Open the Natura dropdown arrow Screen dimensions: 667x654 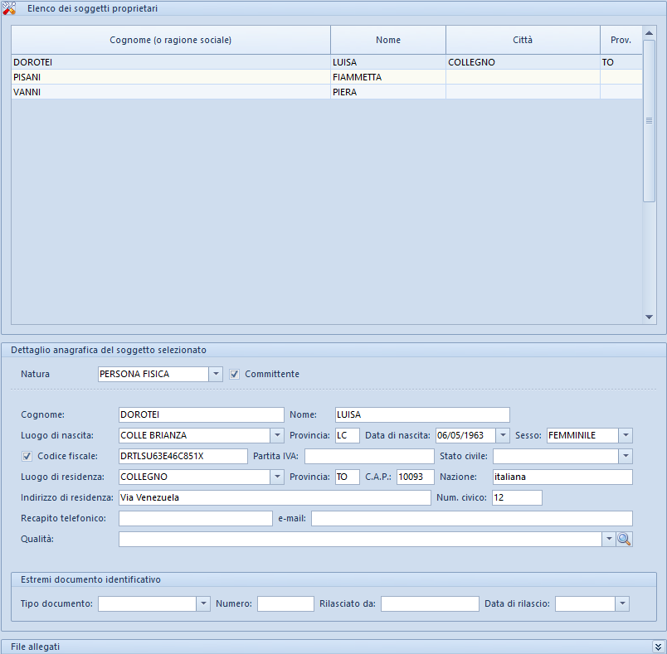click(x=216, y=374)
